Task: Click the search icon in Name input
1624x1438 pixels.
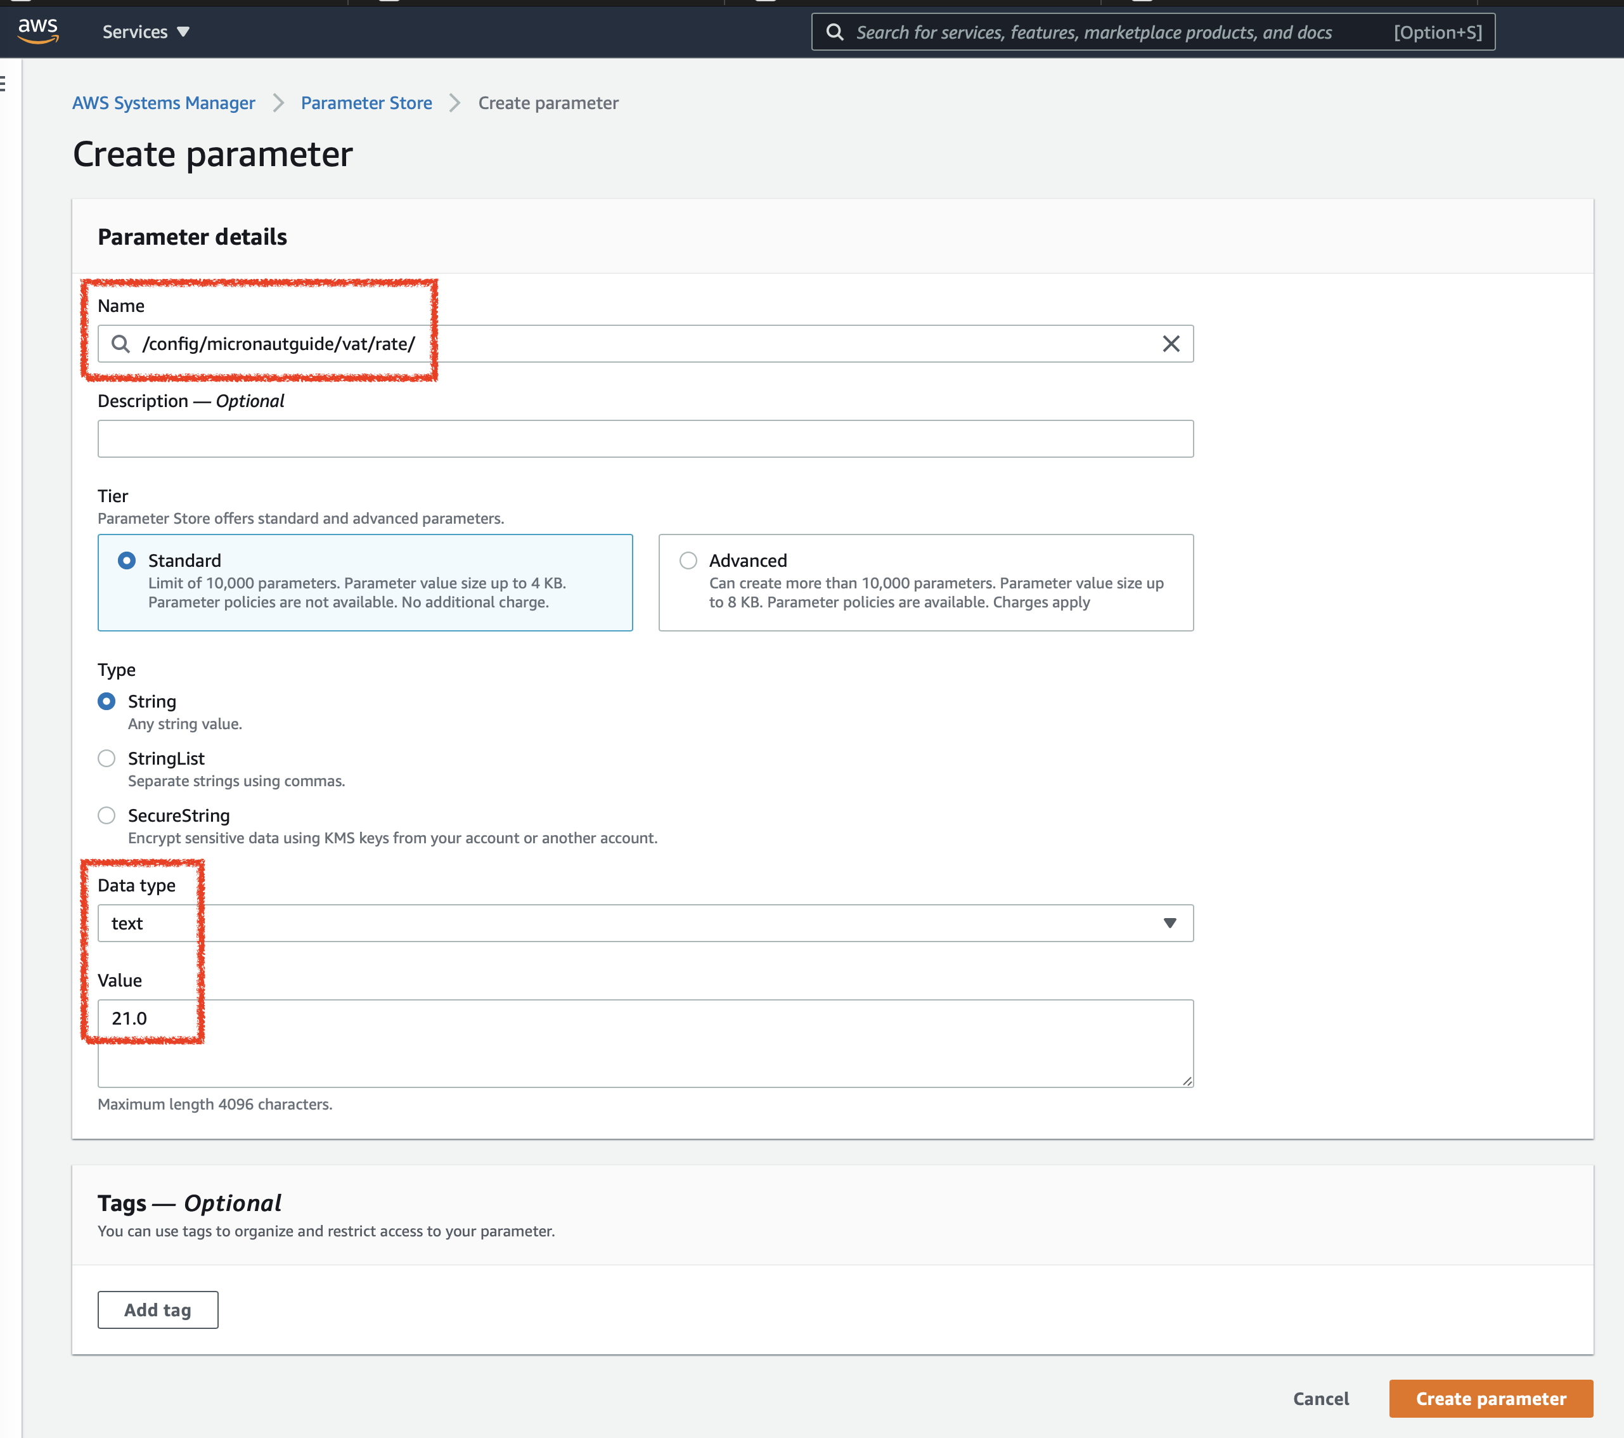Action: [x=121, y=343]
